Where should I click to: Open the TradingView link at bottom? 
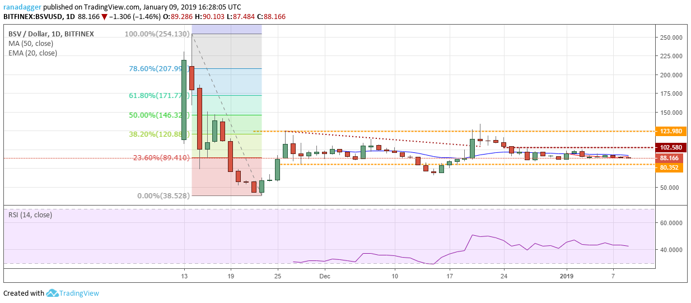pos(80,293)
